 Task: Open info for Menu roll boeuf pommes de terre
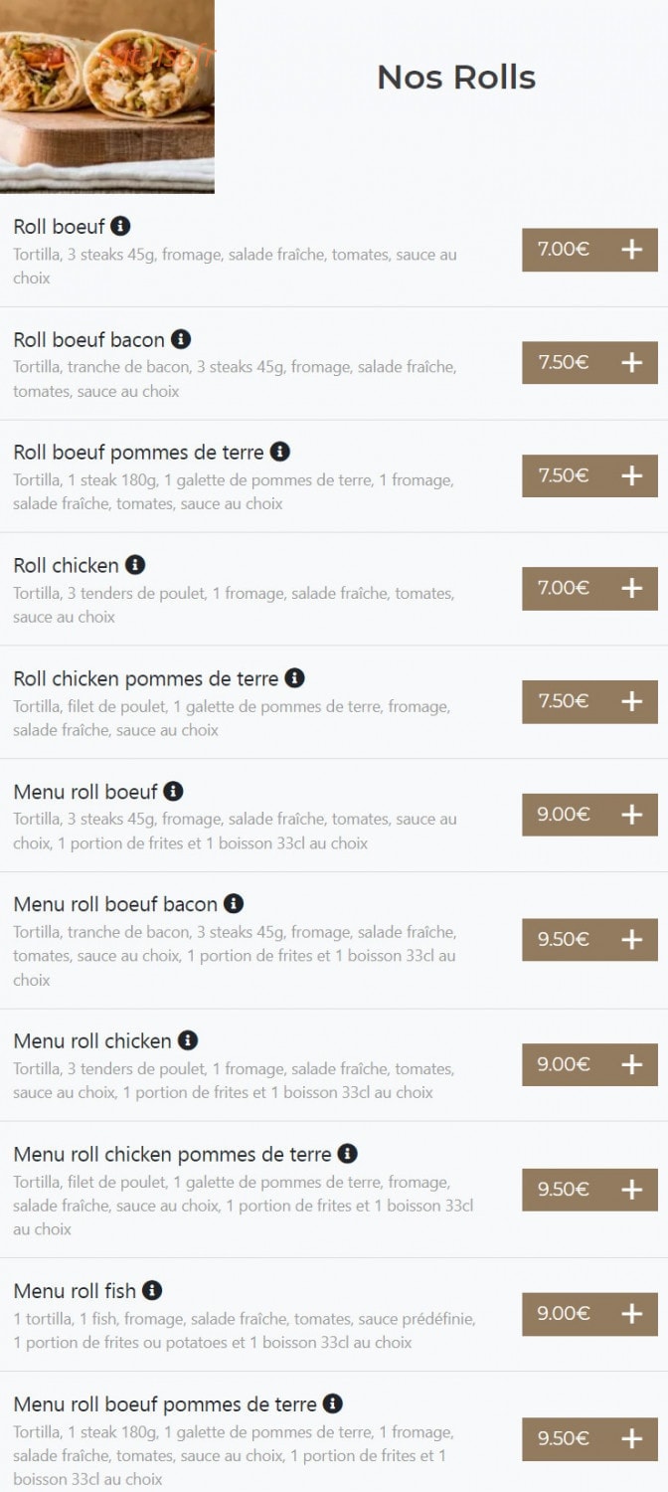(x=333, y=1403)
